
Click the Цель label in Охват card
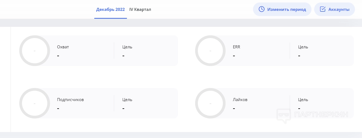(127, 47)
